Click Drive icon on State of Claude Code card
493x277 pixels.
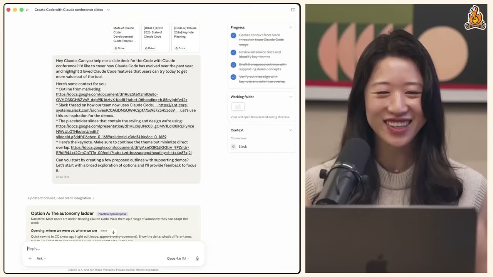(116, 48)
